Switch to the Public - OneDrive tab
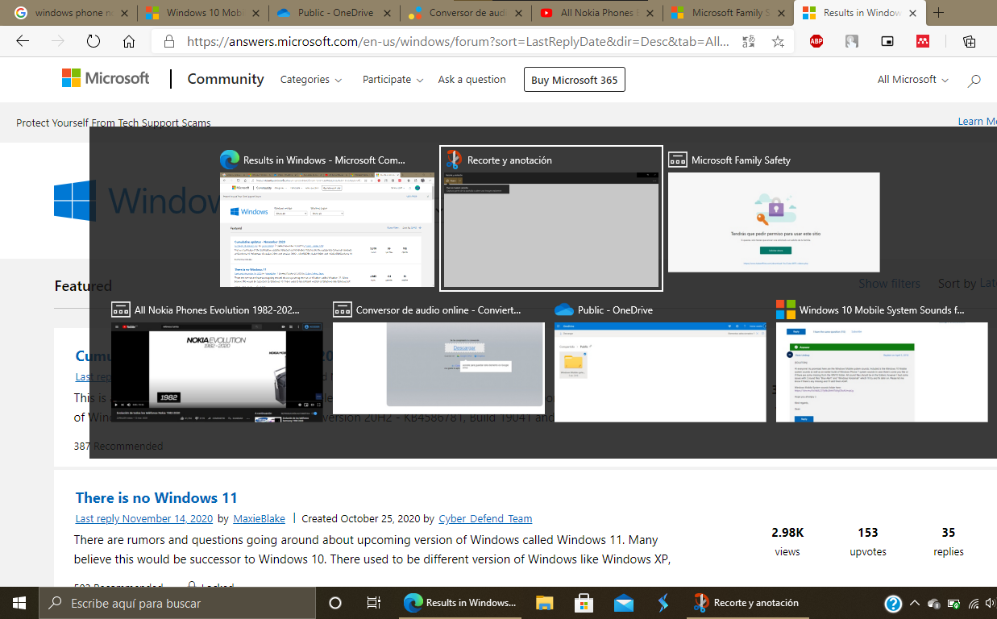The height and width of the screenshot is (619, 997). coord(334,13)
